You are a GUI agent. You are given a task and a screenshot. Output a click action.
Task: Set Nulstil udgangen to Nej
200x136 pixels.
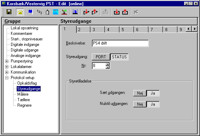[x=140, y=104]
